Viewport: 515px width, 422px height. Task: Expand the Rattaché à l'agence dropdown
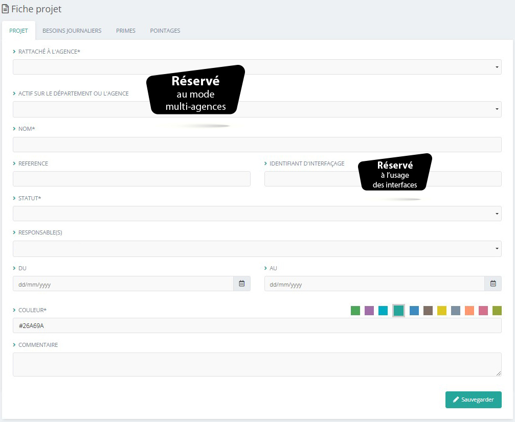pyautogui.click(x=257, y=67)
